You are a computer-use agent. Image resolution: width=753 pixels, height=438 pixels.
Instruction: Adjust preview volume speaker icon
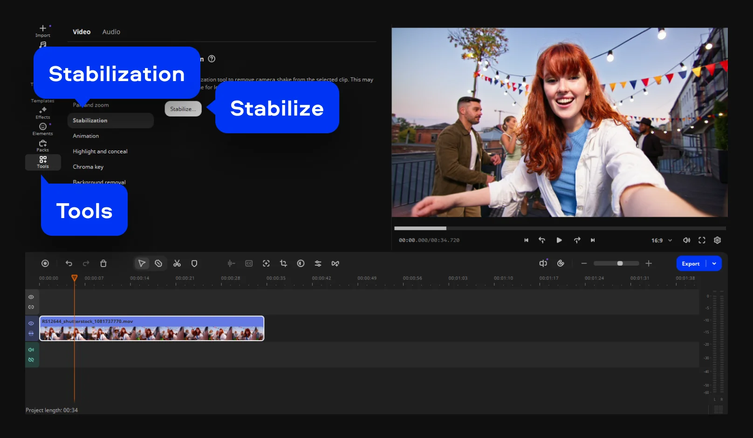(686, 240)
